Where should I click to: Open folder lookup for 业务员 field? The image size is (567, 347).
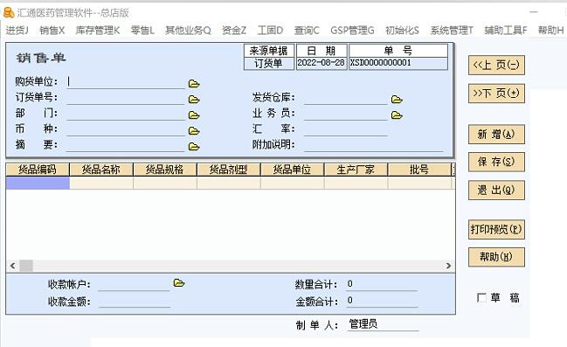(x=397, y=115)
